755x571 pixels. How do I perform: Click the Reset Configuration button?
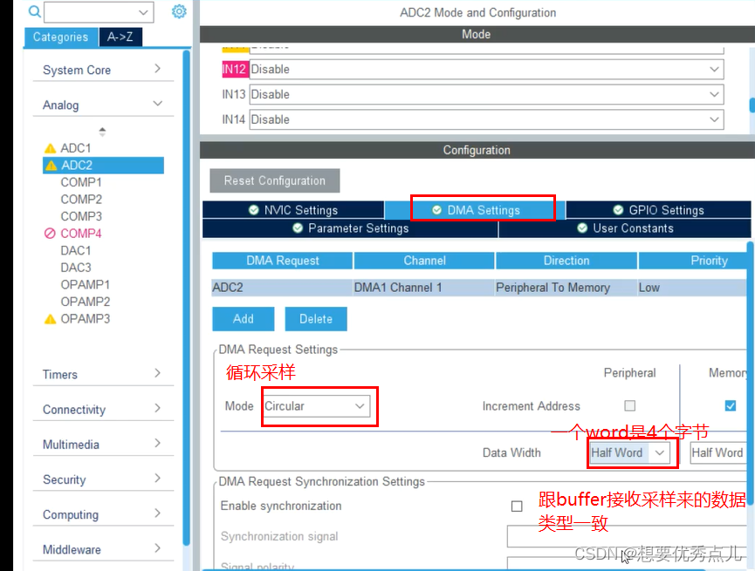click(274, 180)
